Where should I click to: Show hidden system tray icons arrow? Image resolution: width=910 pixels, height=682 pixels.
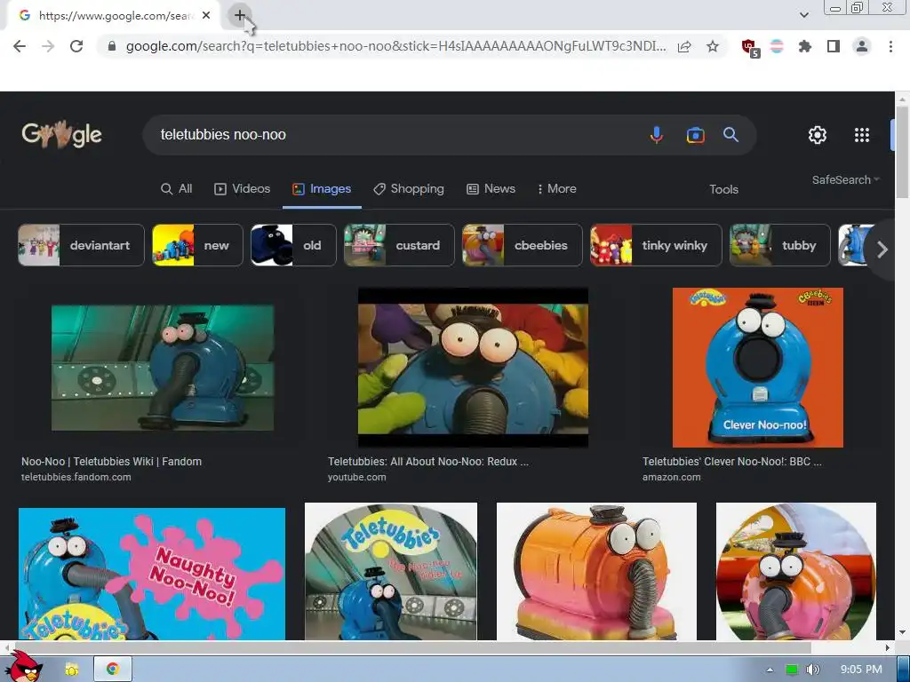coord(770,670)
